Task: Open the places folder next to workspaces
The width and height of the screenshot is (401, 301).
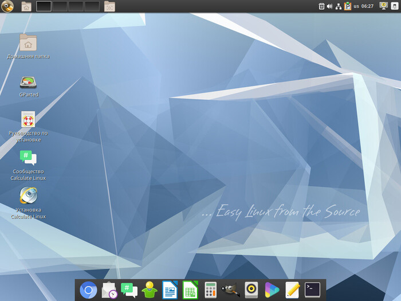Action: click(109, 6)
